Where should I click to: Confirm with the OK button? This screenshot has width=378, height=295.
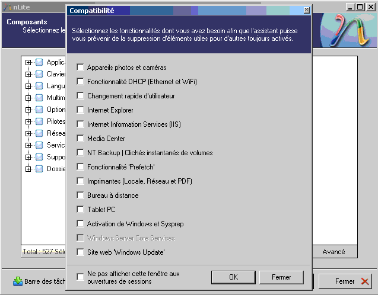233,277
